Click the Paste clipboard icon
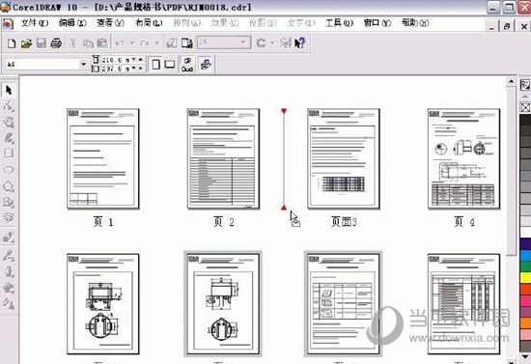Screen dimensions: 531x364 [102, 43]
